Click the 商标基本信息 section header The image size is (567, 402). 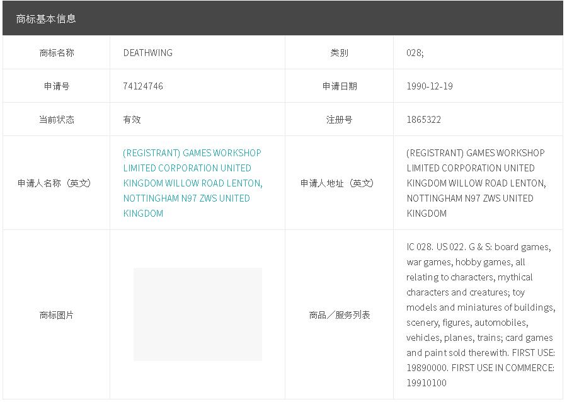[46, 18]
